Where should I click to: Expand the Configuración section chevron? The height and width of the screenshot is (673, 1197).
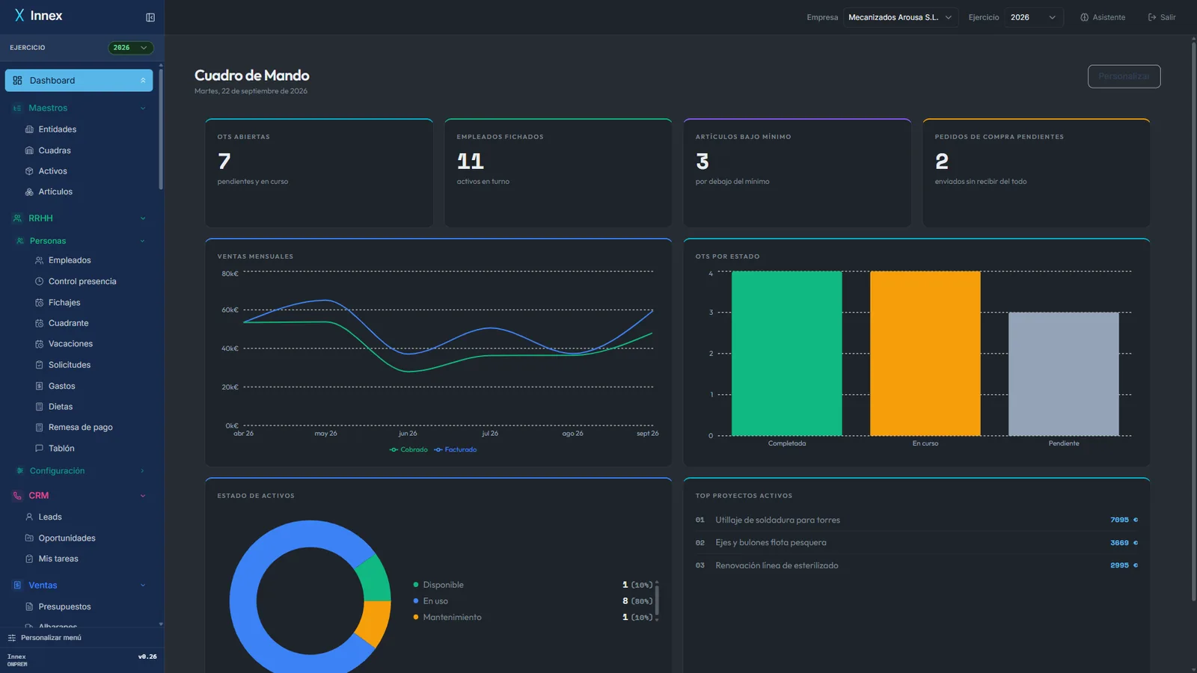click(143, 471)
